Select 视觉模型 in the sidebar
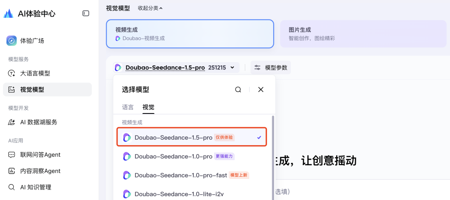Screen dimensions: 450x200 (47, 90)
